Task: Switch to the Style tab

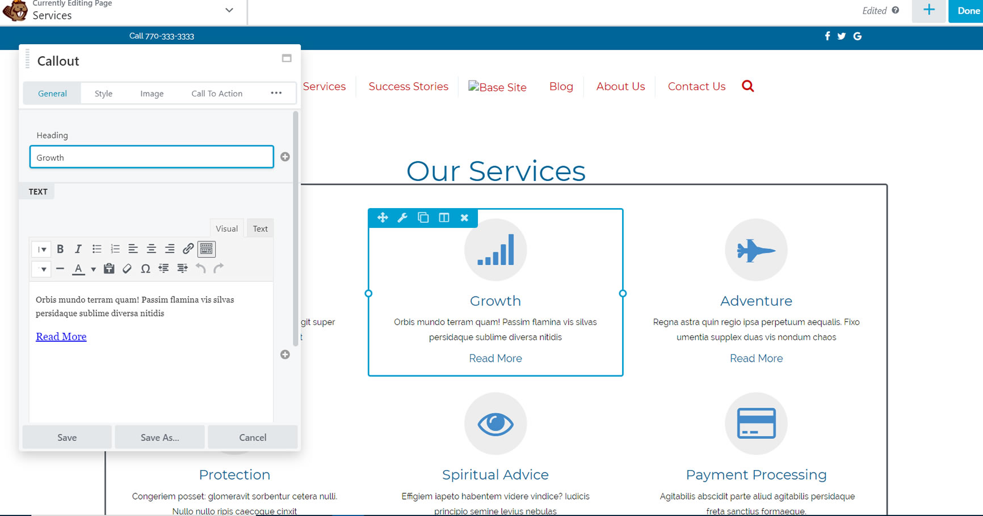Action: [x=103, y=94]
